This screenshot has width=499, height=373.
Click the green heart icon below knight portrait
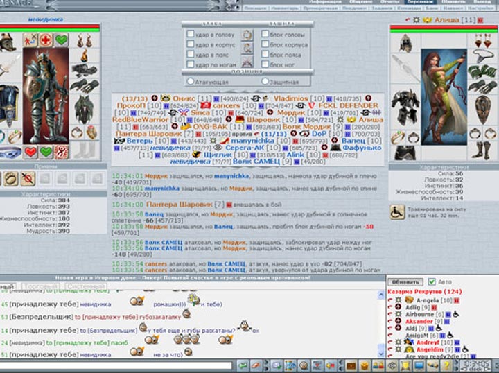click(46, 153)
